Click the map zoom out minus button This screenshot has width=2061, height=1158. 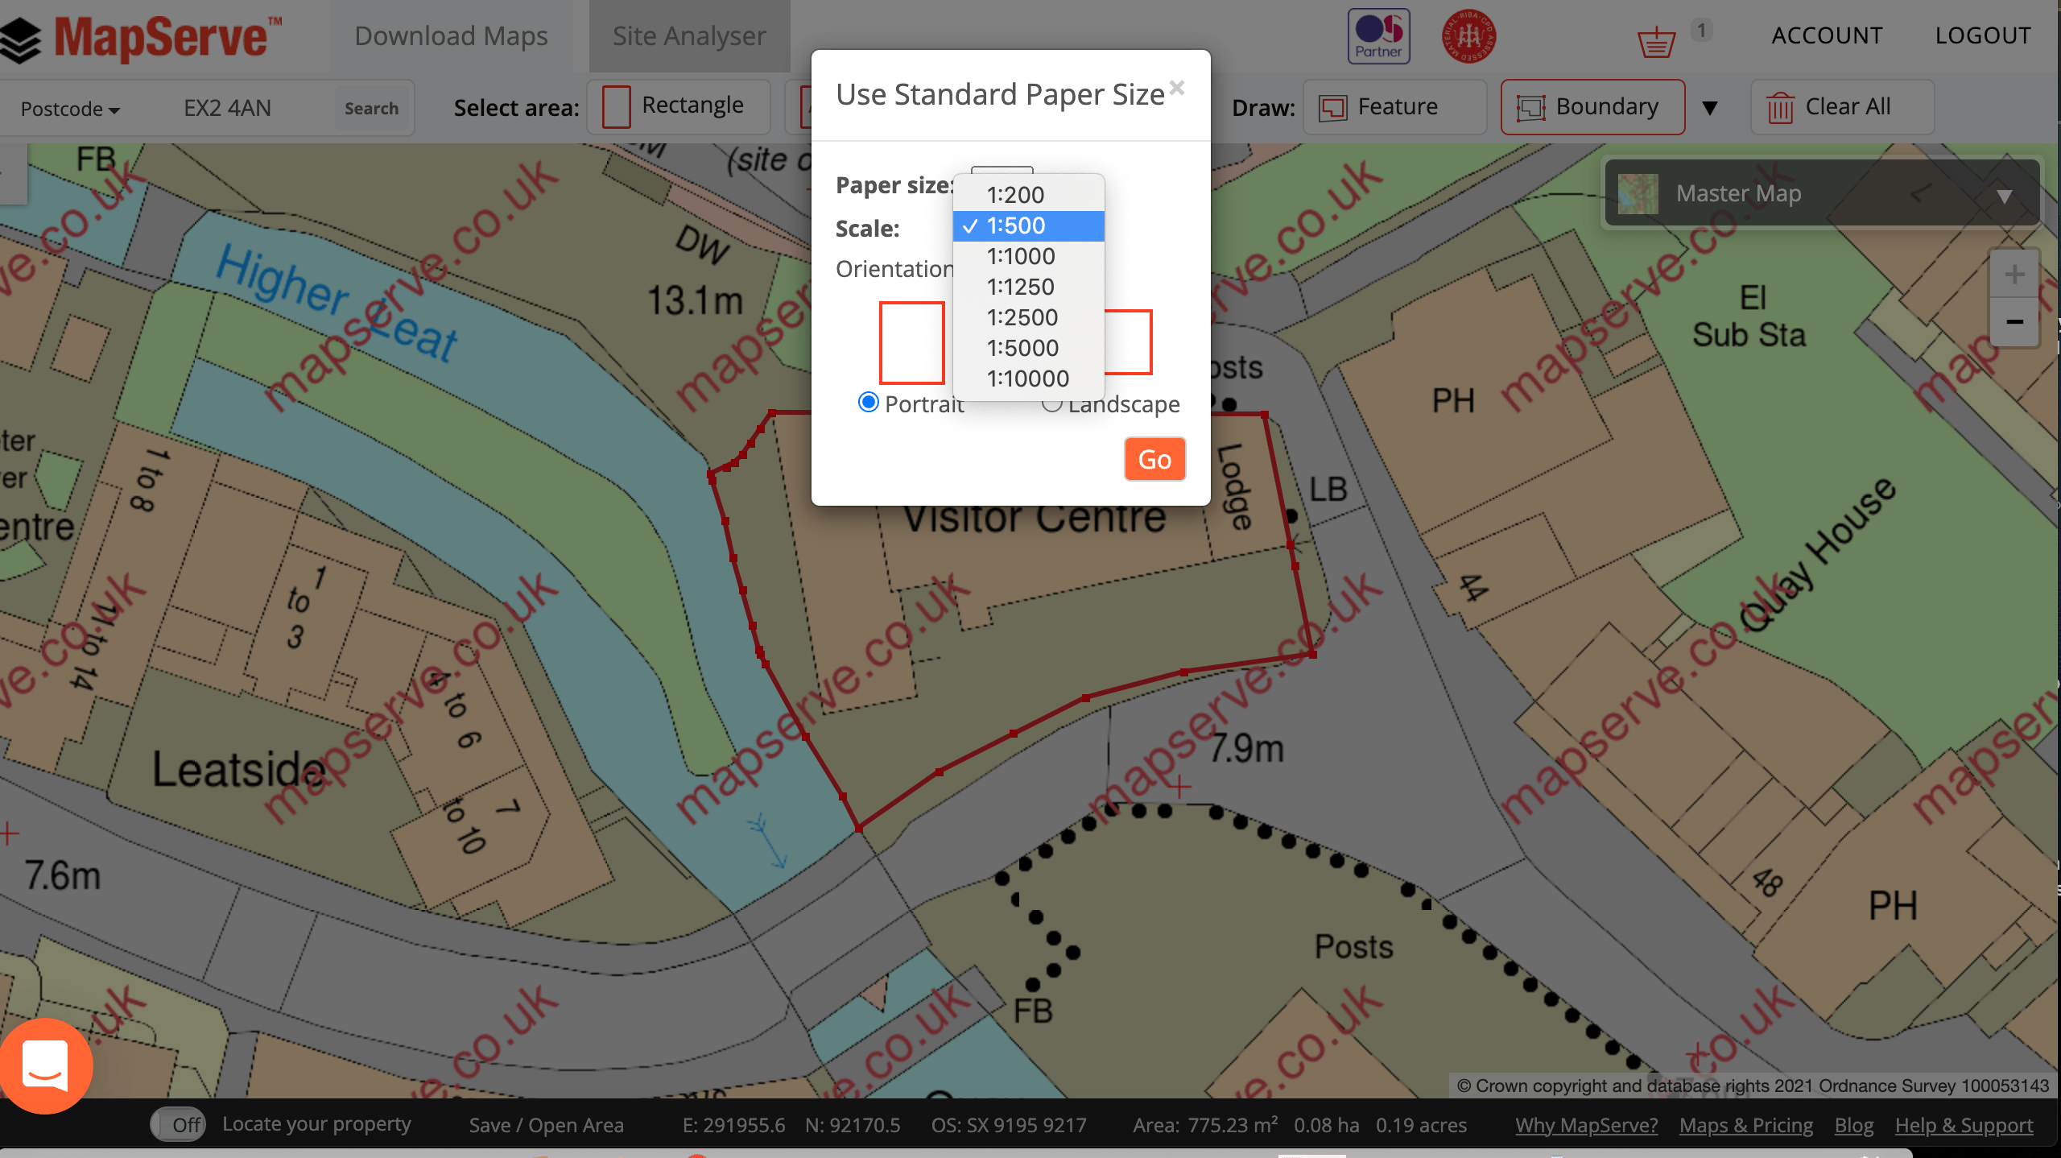tap(2014, 321)
